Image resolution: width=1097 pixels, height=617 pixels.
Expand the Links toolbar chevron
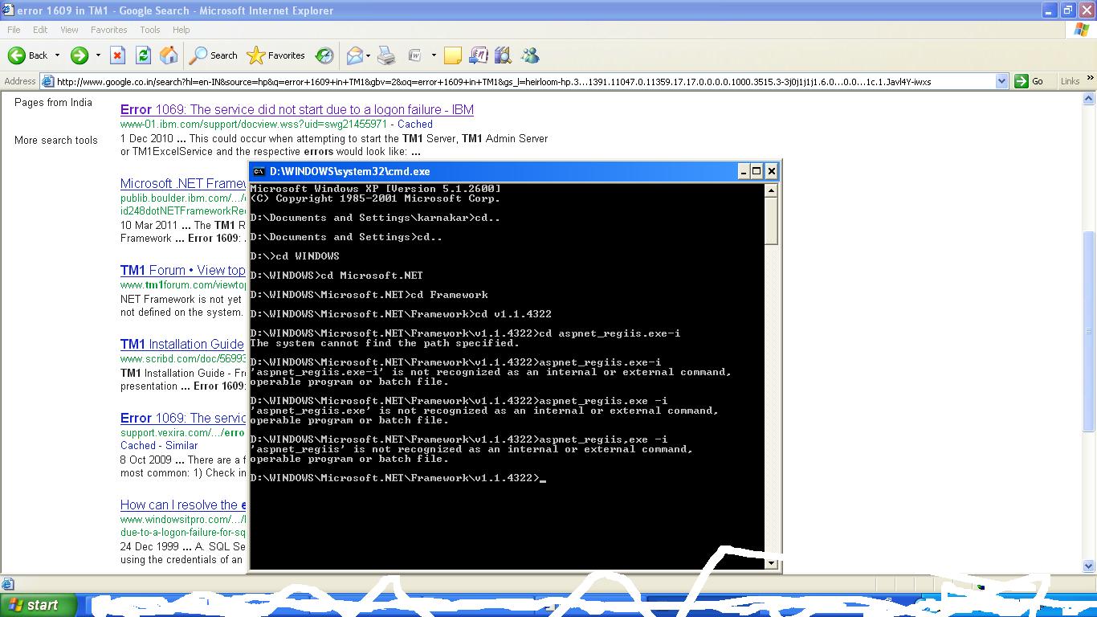(1090, 78)
